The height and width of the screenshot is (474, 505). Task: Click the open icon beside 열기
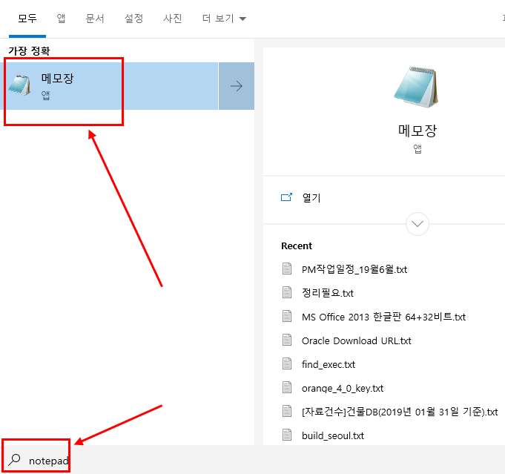point(287,197)
